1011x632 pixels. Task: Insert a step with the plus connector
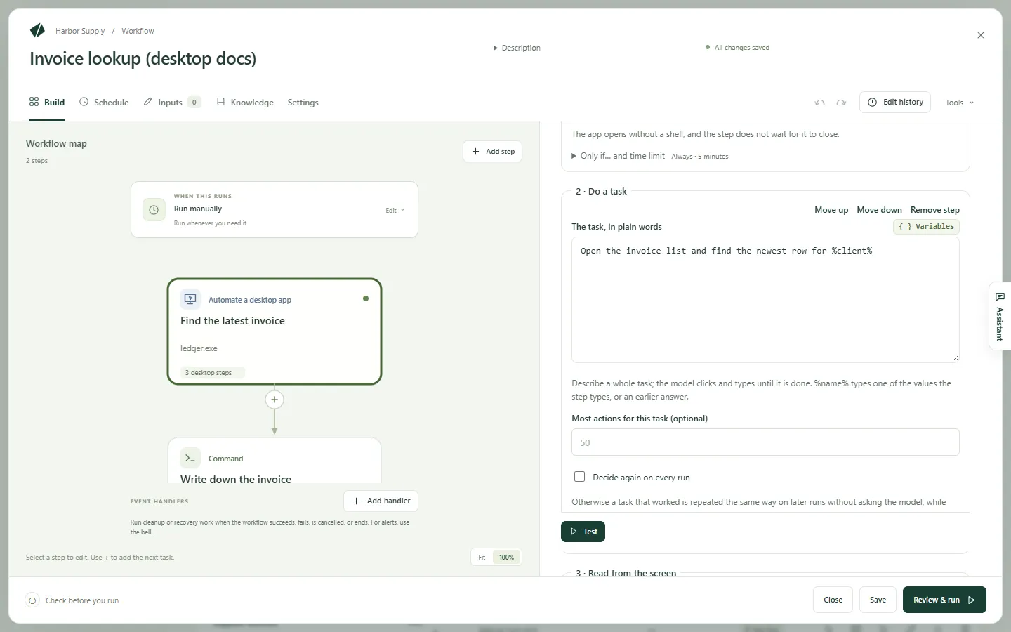click(275, 400)
